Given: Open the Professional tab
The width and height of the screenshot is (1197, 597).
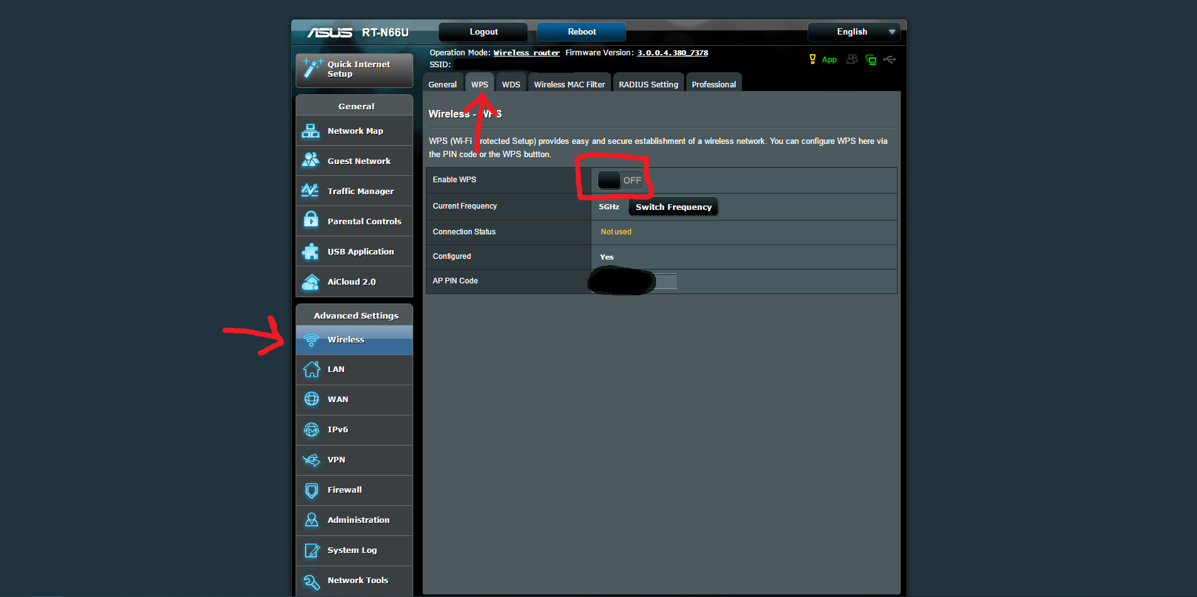Looking at the screenshot, I should coord(713,84).
